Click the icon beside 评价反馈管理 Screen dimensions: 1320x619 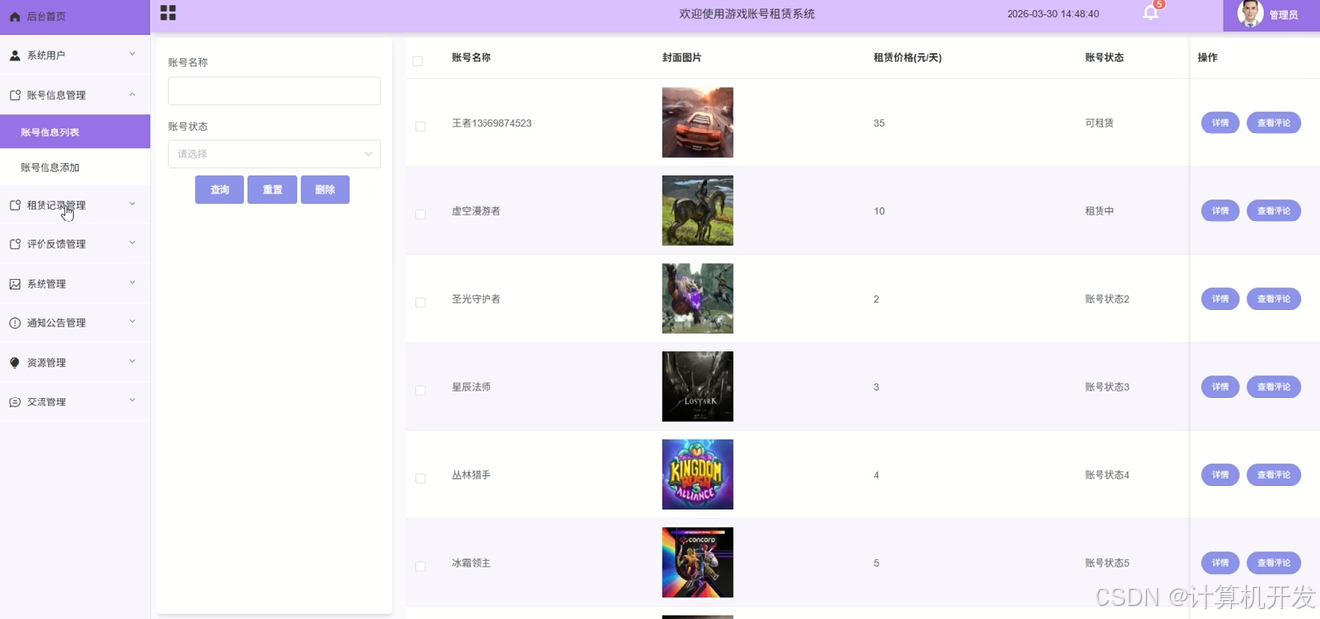(15, 244)
